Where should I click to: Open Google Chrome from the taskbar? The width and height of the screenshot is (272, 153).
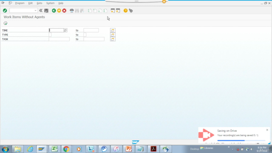click(66, 149)
